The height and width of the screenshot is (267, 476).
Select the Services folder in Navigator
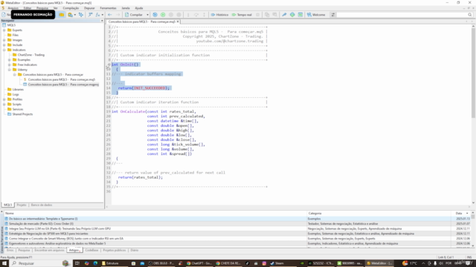pos(17,109)
